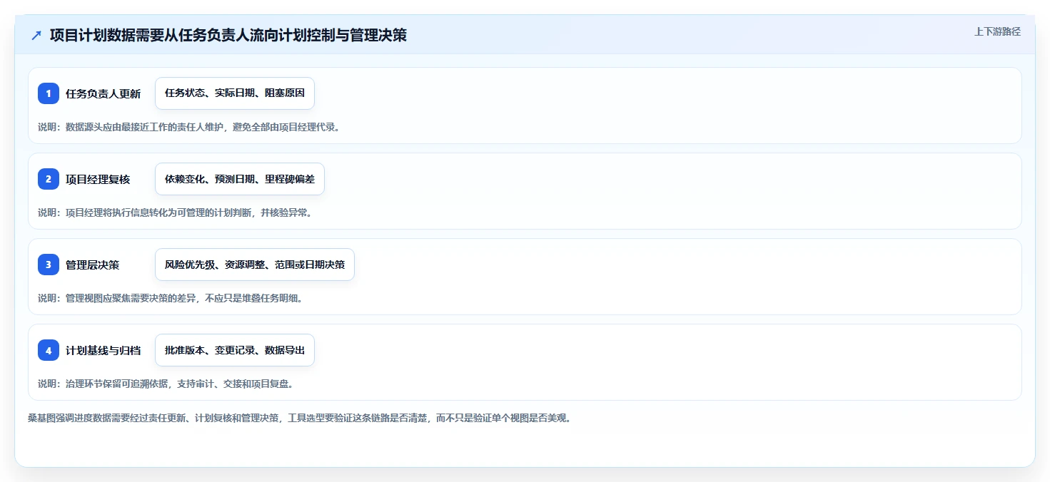This screenshot has width=1050, height=482.
Task: Click the note starting 说明：管理视图应聚焦需要决策的差异
Action: point(170,298)
